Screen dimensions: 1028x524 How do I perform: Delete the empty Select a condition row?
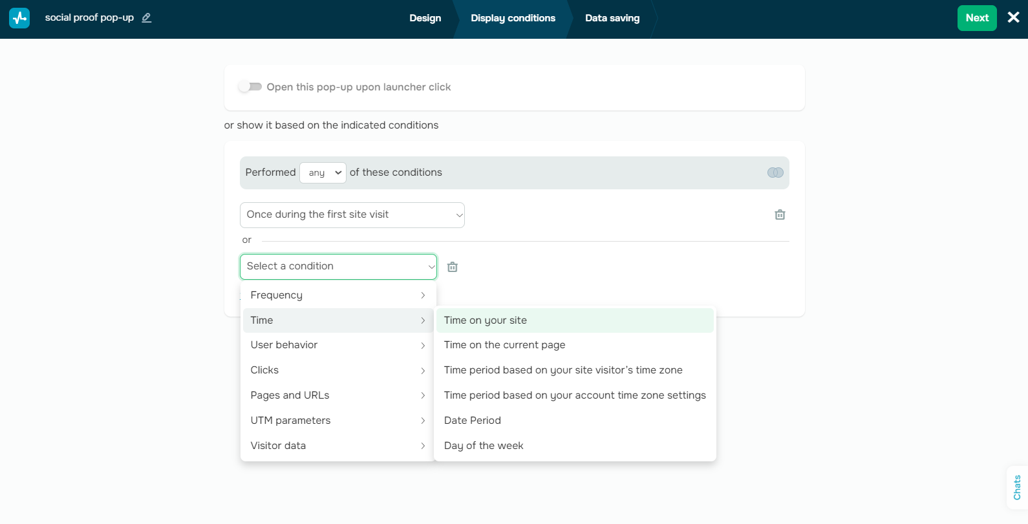[453, 267]
